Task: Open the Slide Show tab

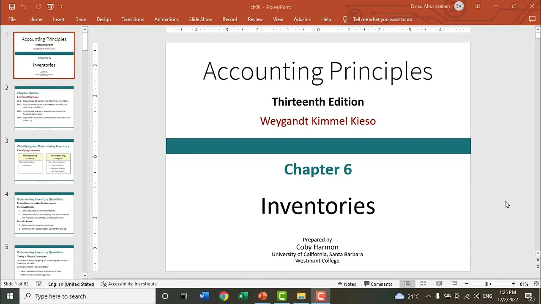Action: 200,19
